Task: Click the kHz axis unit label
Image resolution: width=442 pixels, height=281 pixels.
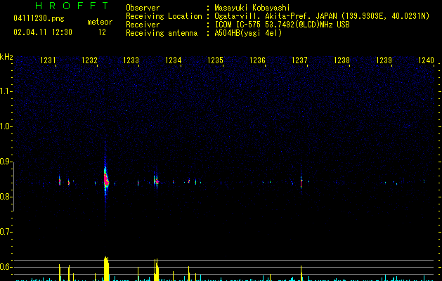Action: pos(6,57)
